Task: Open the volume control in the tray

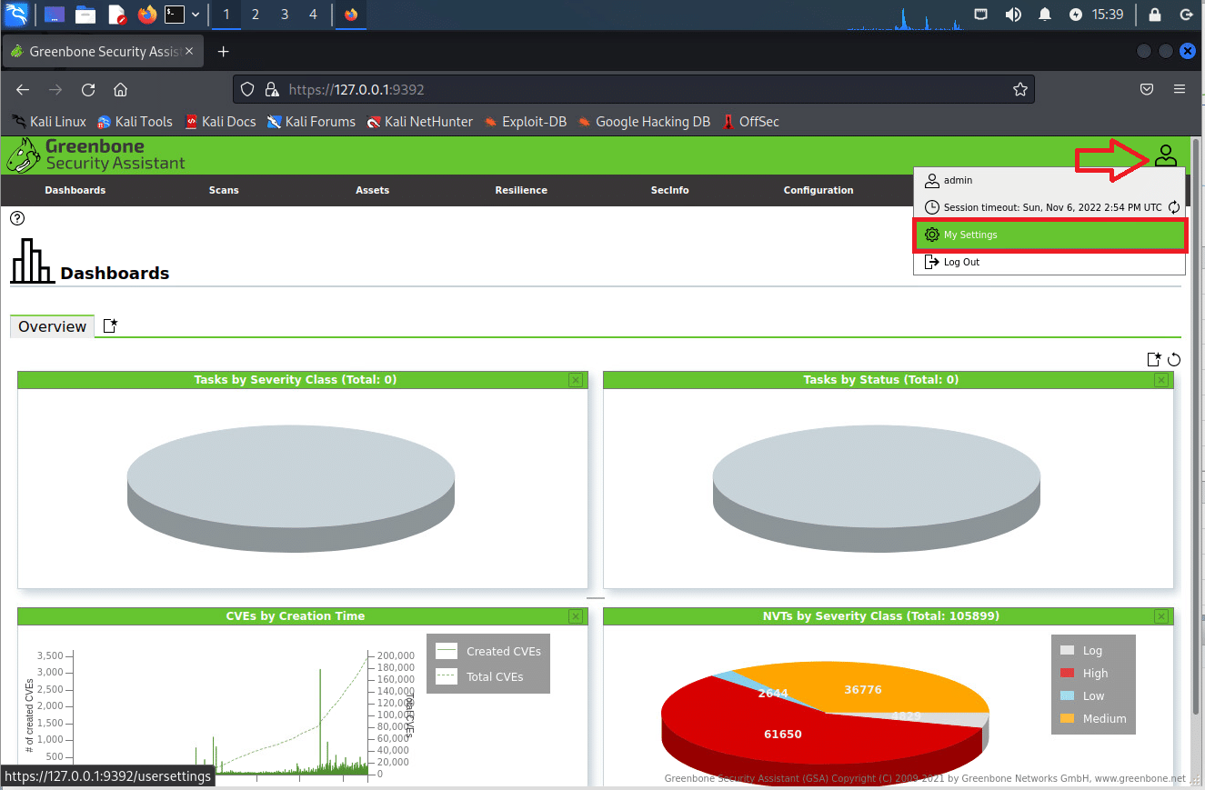Action: (1013, 15)
